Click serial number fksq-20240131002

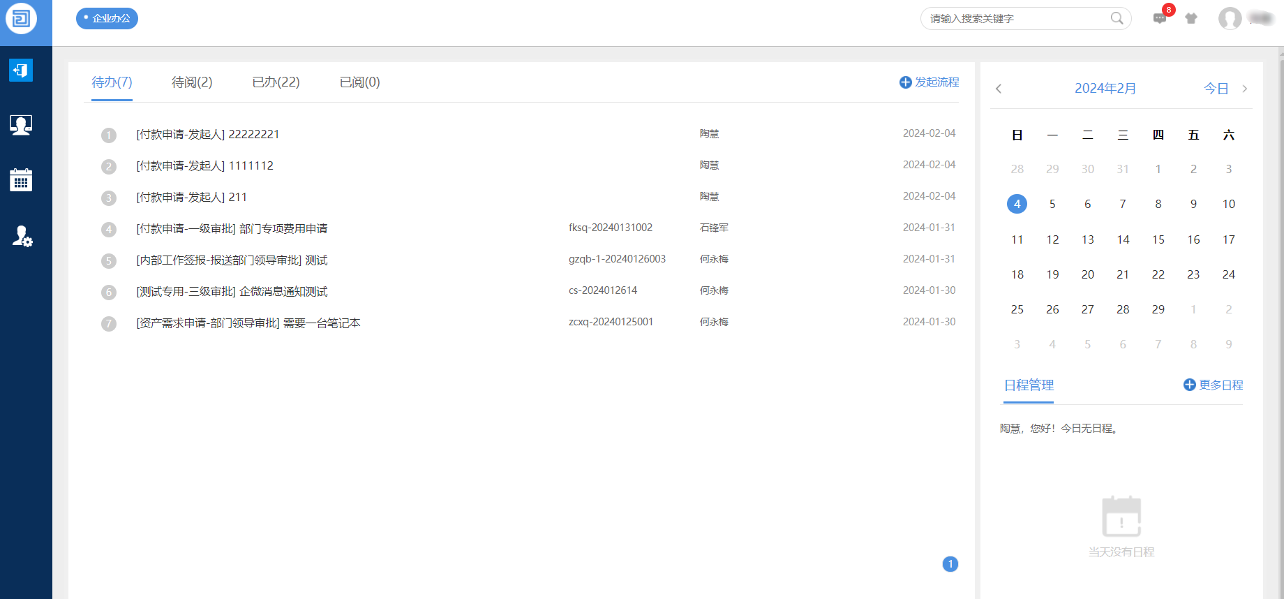(611, 228)
